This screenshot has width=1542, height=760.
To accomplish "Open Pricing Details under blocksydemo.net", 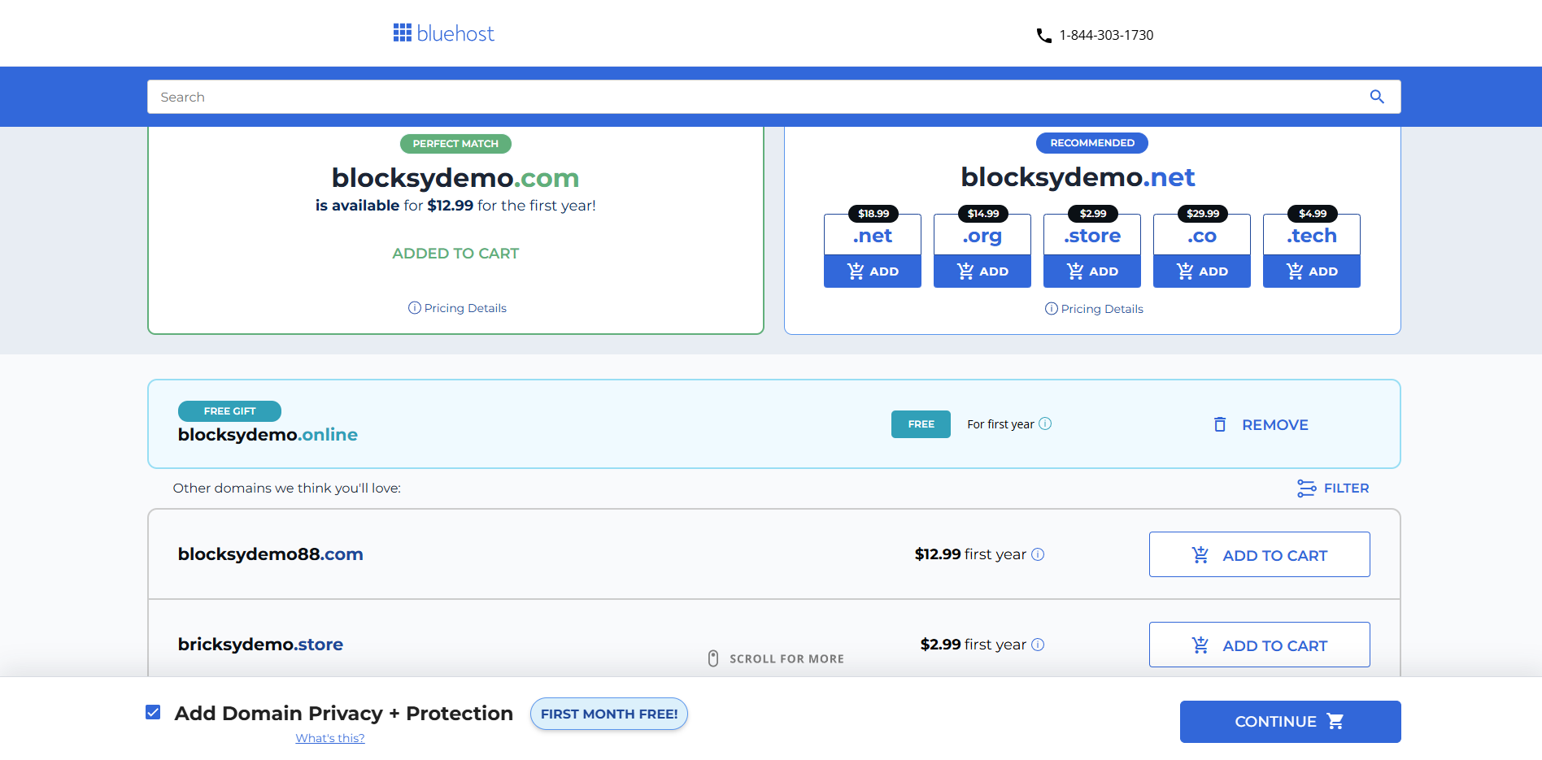I will tap(1102, 309).
